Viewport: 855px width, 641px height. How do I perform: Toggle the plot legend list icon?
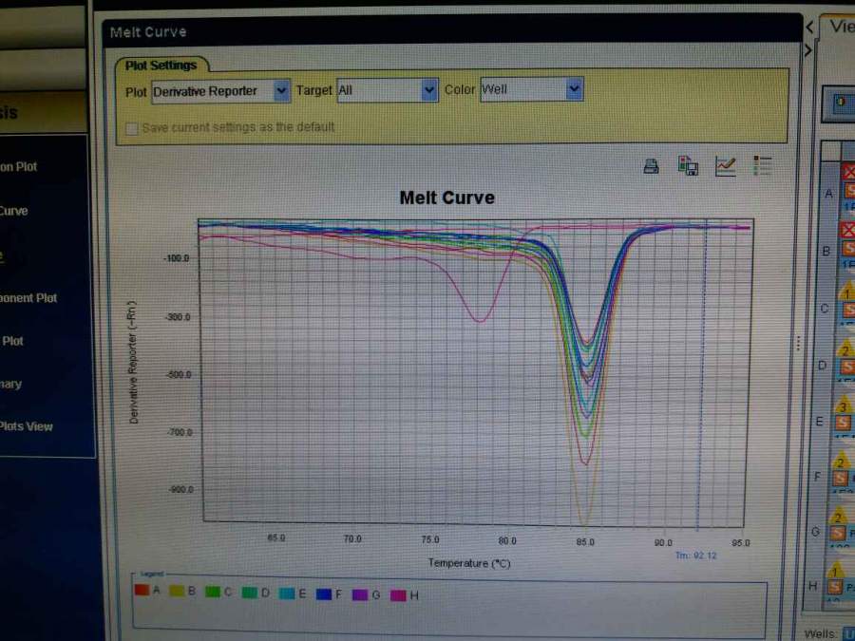point(762,165)
